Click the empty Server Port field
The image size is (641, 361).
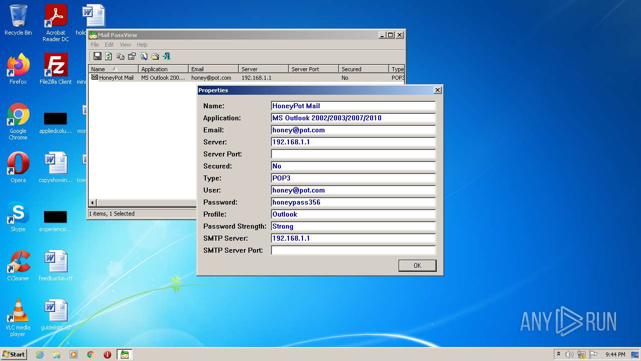[x=353, y=154]
